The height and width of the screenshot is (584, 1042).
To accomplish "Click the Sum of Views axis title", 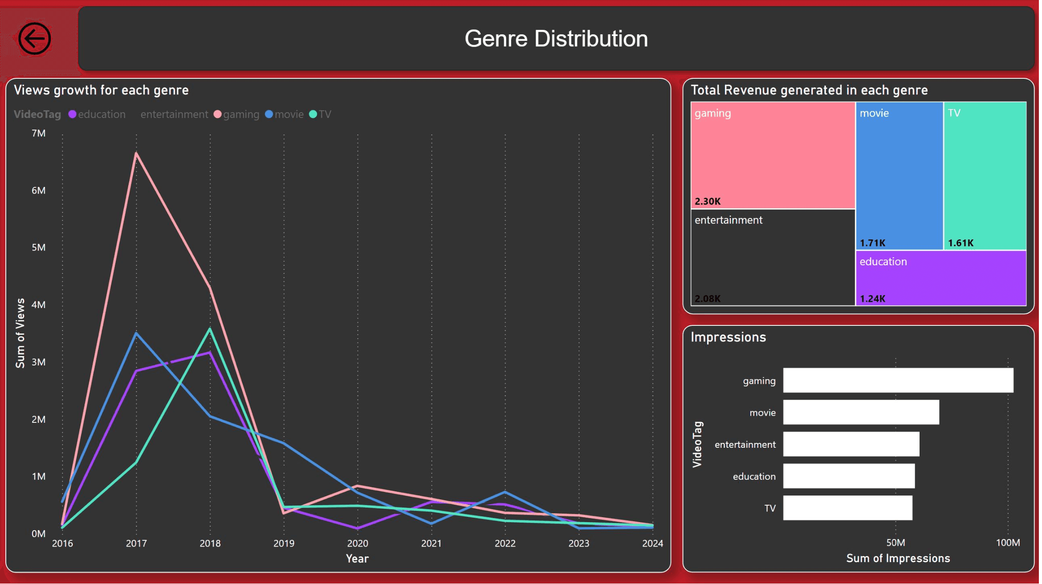I will pyautogui.click(x=20, y=334).
